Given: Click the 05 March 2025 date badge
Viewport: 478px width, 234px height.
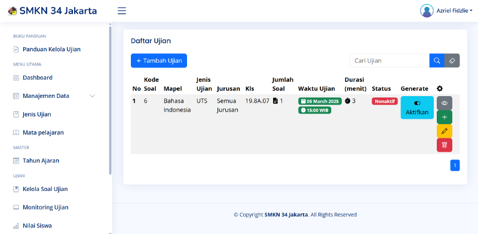Looking at the screenshot, I should [320, 101].
